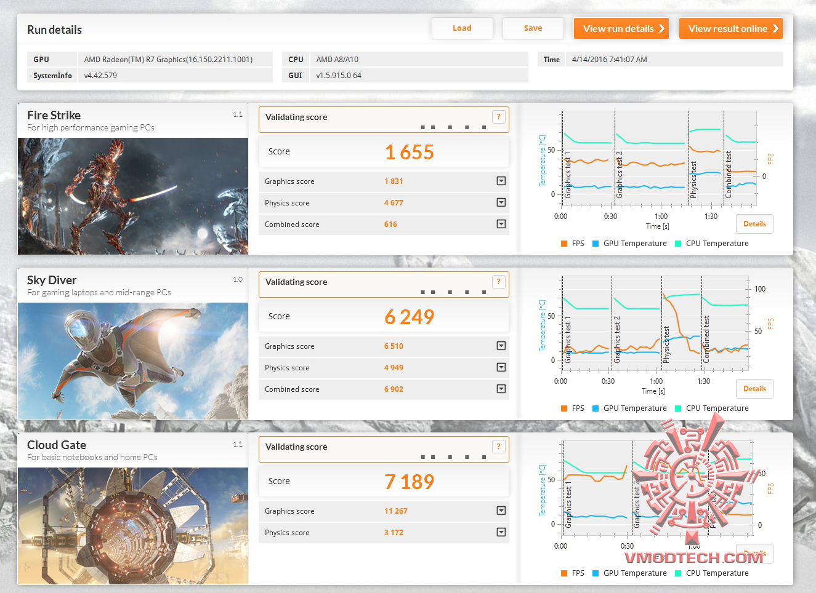Select Fire Strike physics value 4 677
The height and width of the screenshot is (593, 816).
click(x=394, y=203)
